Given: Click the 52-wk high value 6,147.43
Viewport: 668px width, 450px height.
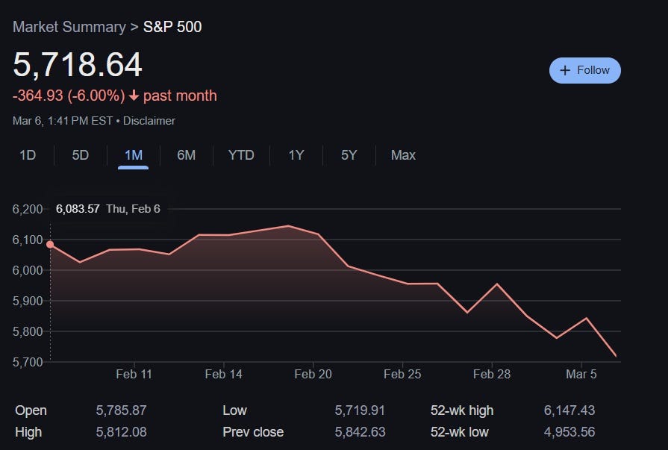Looking at the screenshot, I should [569, 410].
